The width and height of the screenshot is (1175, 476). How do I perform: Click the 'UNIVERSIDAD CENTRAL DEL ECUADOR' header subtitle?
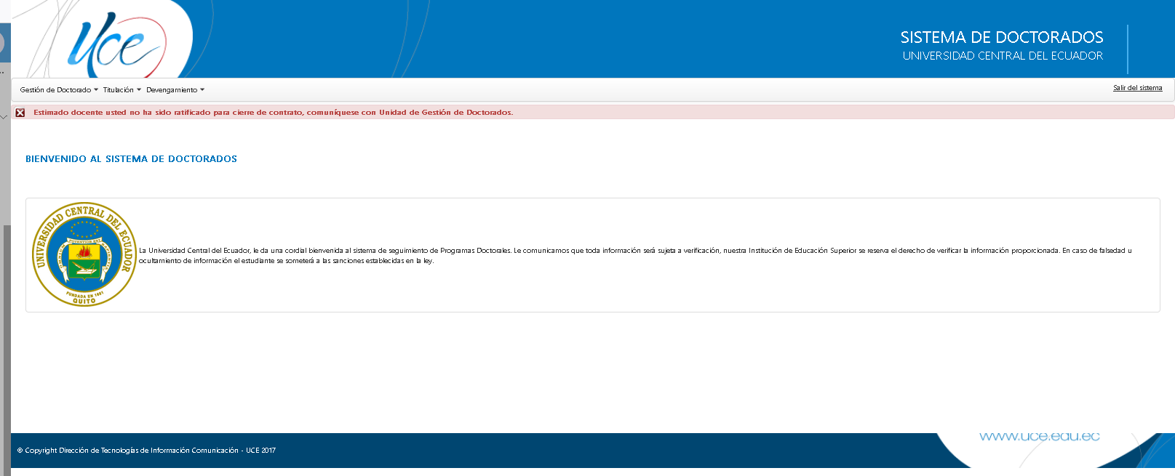coord(1003,56)
